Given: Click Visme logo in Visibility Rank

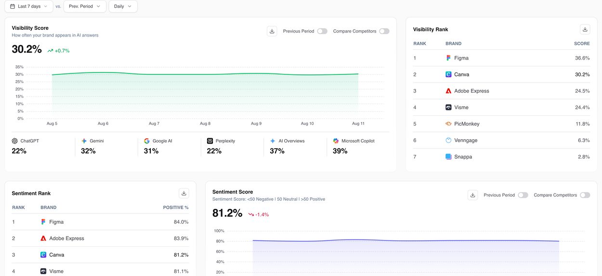Looking at the screenshot, I should [x=448, y=108].
